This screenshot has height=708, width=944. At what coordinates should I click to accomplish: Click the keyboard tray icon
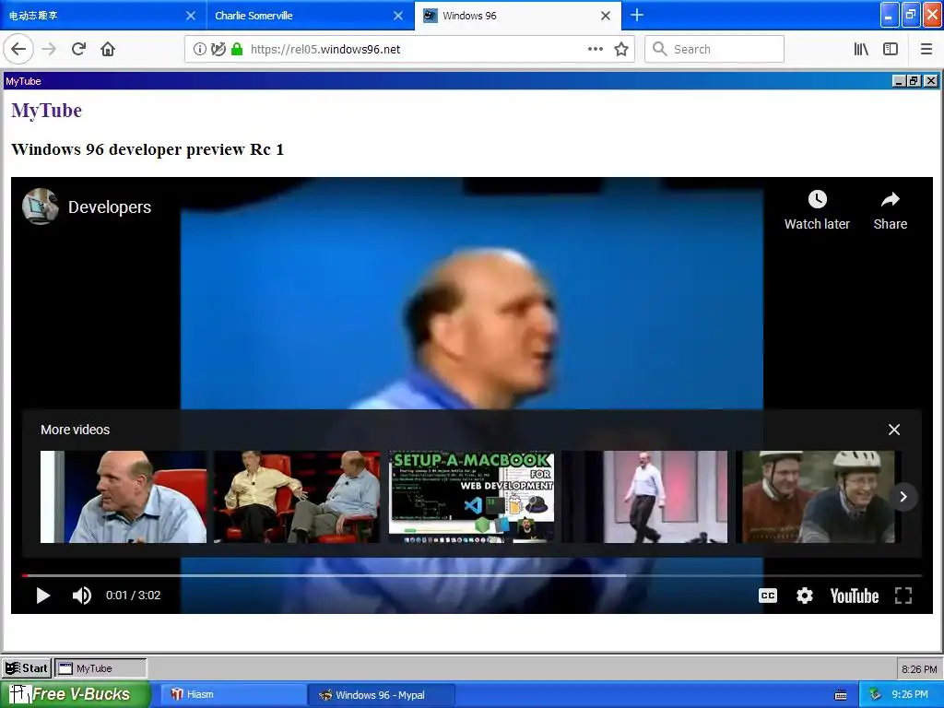(841, 695)
